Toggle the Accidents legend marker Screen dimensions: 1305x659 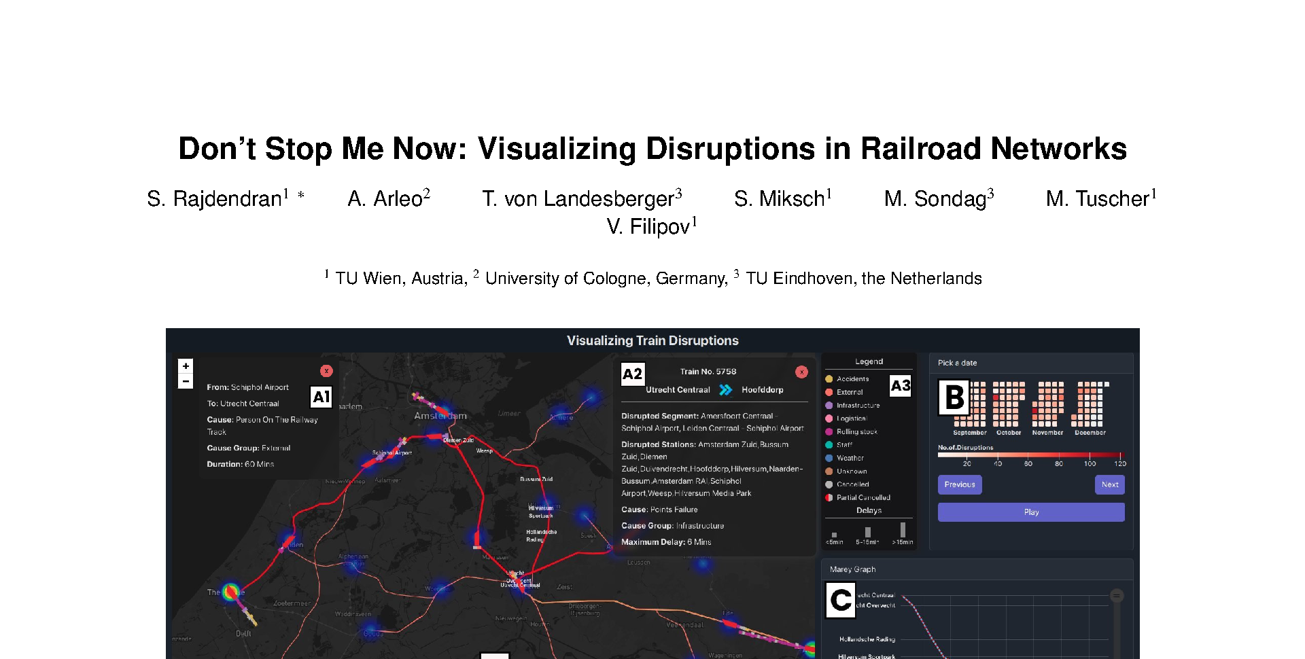[x=829, y=379]
